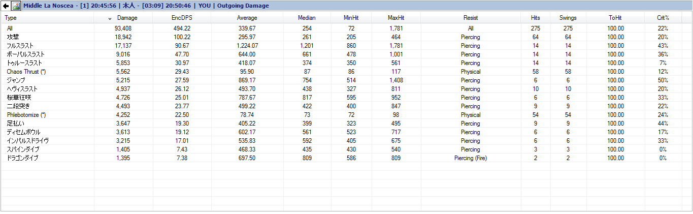Click the 93,408 total damage cell
Viewport: 693px width, 214px height.
(123, 28)
